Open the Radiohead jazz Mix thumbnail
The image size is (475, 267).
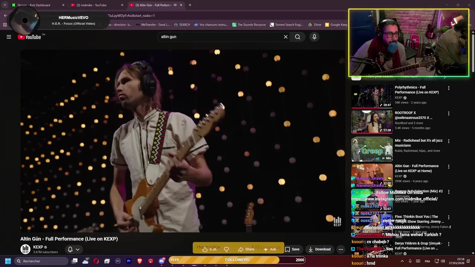(x=372, y=150)
